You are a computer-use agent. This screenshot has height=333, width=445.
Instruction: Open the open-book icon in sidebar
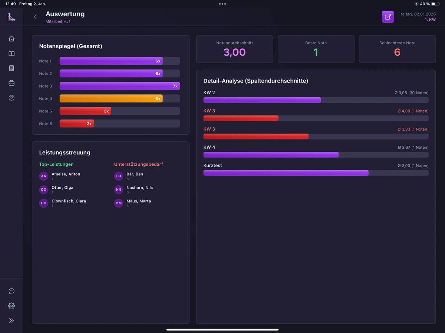(11, 53)
